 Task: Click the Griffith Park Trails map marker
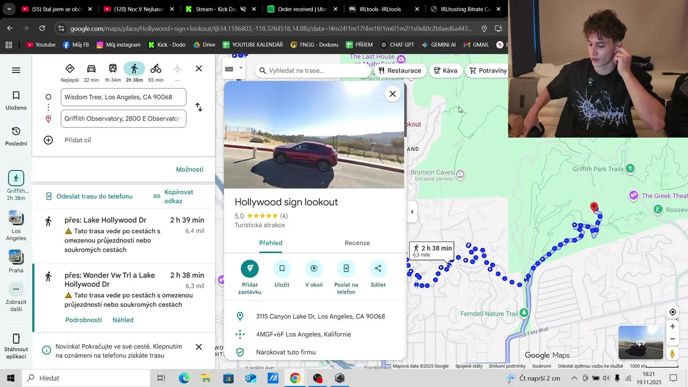coord(630,169)
